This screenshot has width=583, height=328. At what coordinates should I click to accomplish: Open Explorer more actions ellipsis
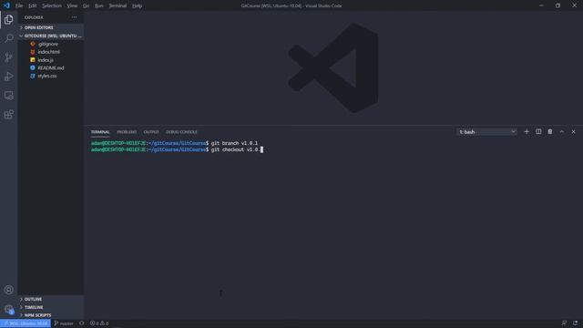click(74, 17)
